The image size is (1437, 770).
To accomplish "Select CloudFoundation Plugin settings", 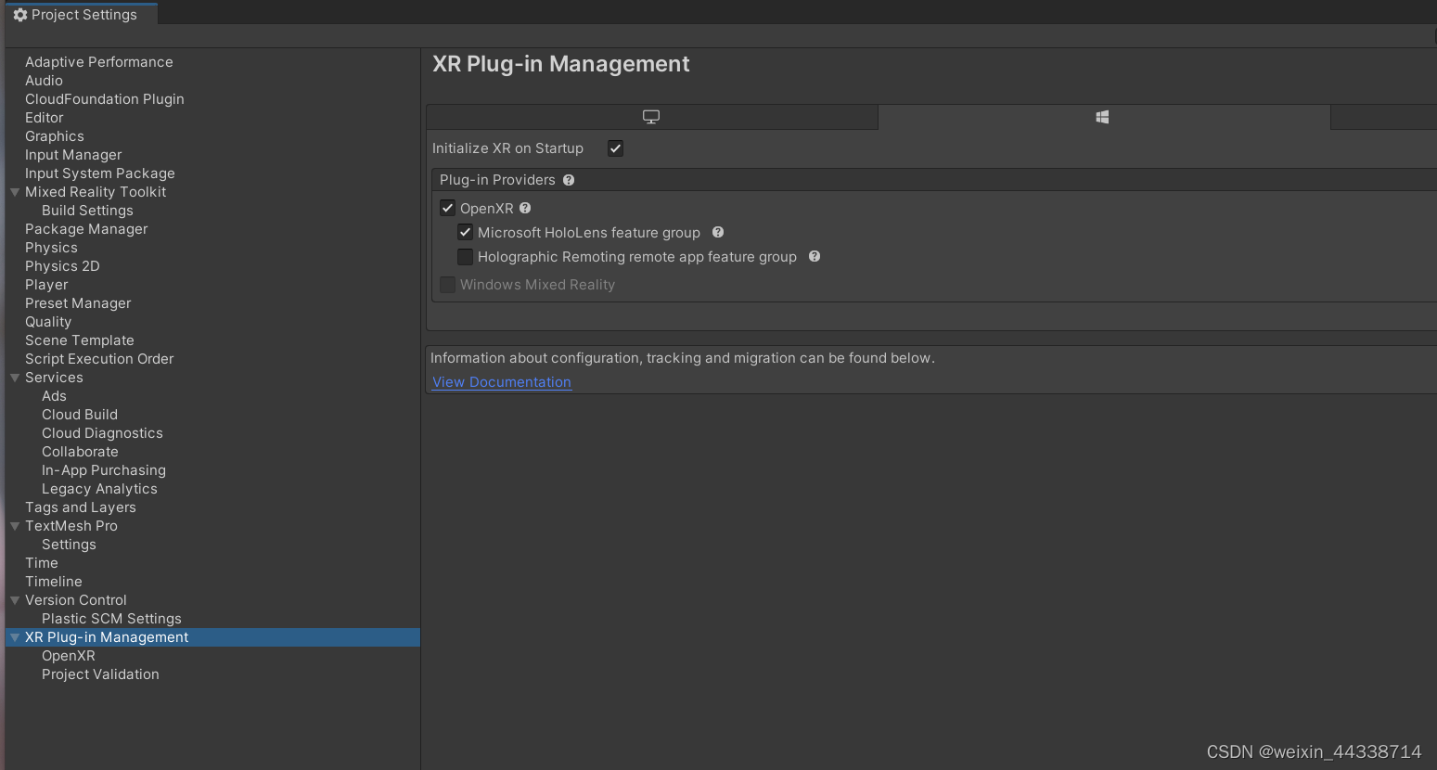I will pyautogui.click(x=105, y=99).
